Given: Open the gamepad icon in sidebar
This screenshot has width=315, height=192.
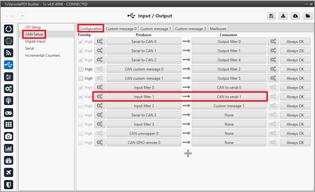Looking at the screenshot, I should click(x=9, y=112).
